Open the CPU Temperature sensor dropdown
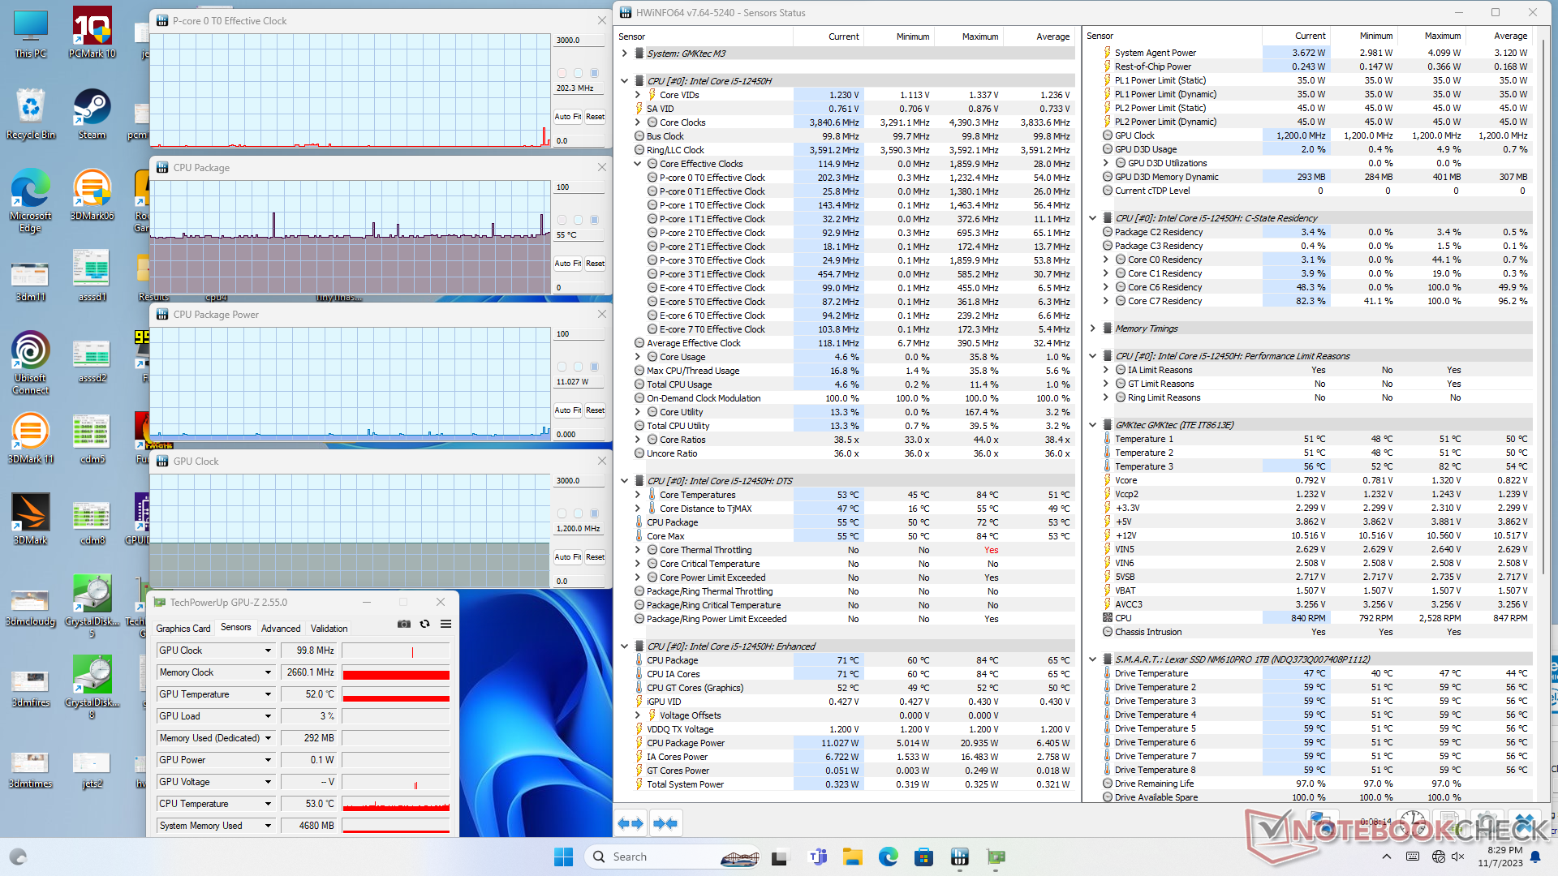The height and width of the screenshot is (876, 1558). pos(268,804)
